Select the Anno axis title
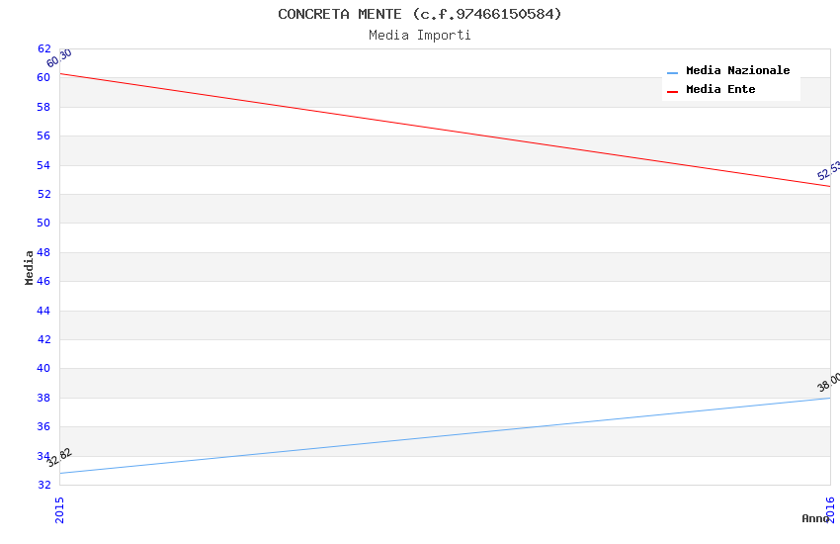Screen dimensions: 840x544 [815, 518]
